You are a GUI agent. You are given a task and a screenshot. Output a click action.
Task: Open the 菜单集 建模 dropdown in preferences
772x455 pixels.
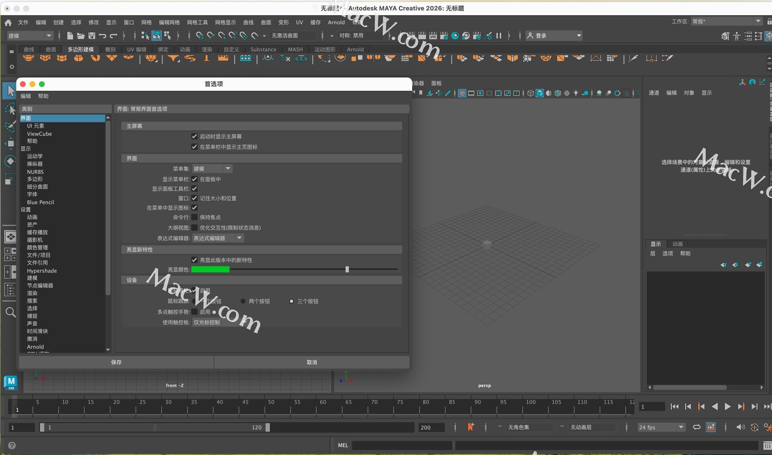tap(212, 169)
